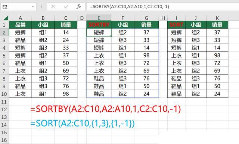The height and width of the screenshot is (144, 239).
Task: Select column J header
Action: tap(196, 18)
